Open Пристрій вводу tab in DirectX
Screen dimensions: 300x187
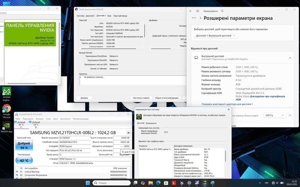click(120, 16)
